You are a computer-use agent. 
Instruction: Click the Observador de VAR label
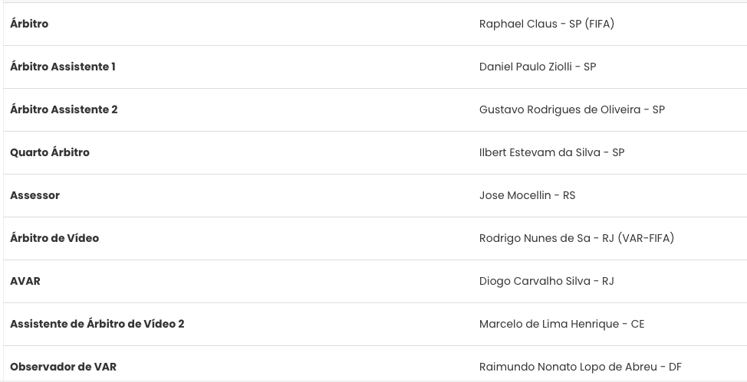click(x=63, y=367)
